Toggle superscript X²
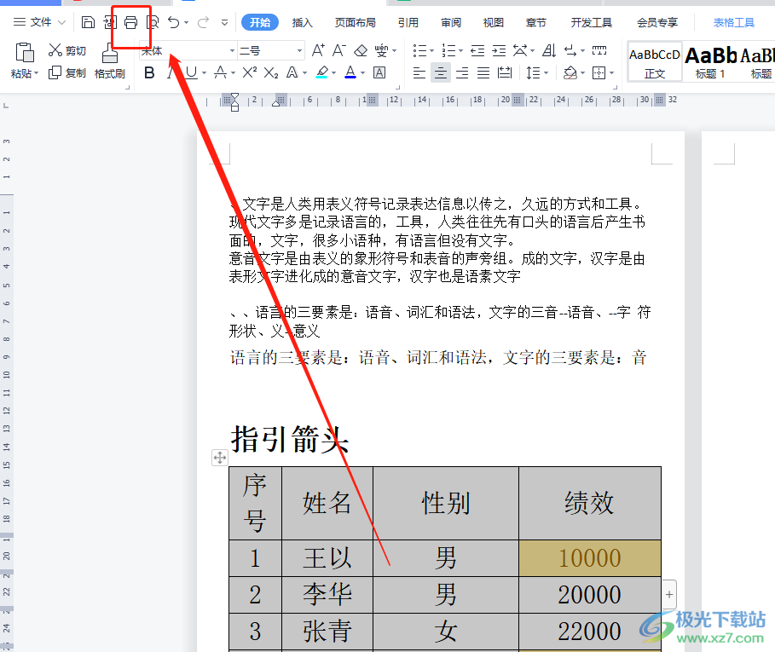Screen dimensions: 775x652 click(x=250, y=72)
